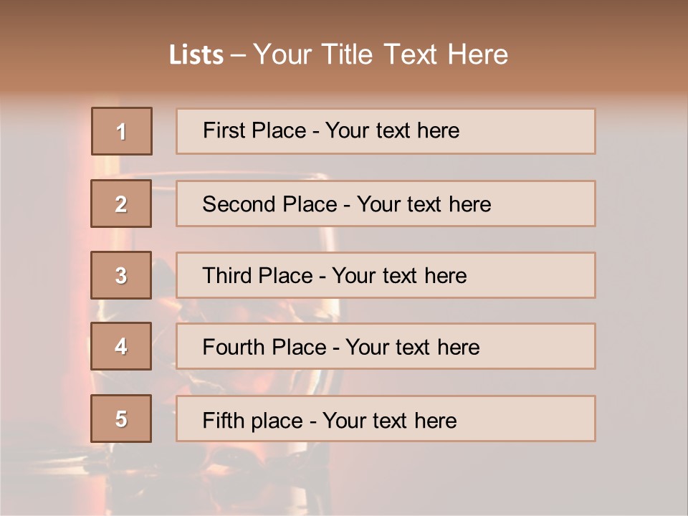Image resolution: width=688 pixels, height=516 pixels.
Task: Click the words "Second Place"
Action: [270, 204]
